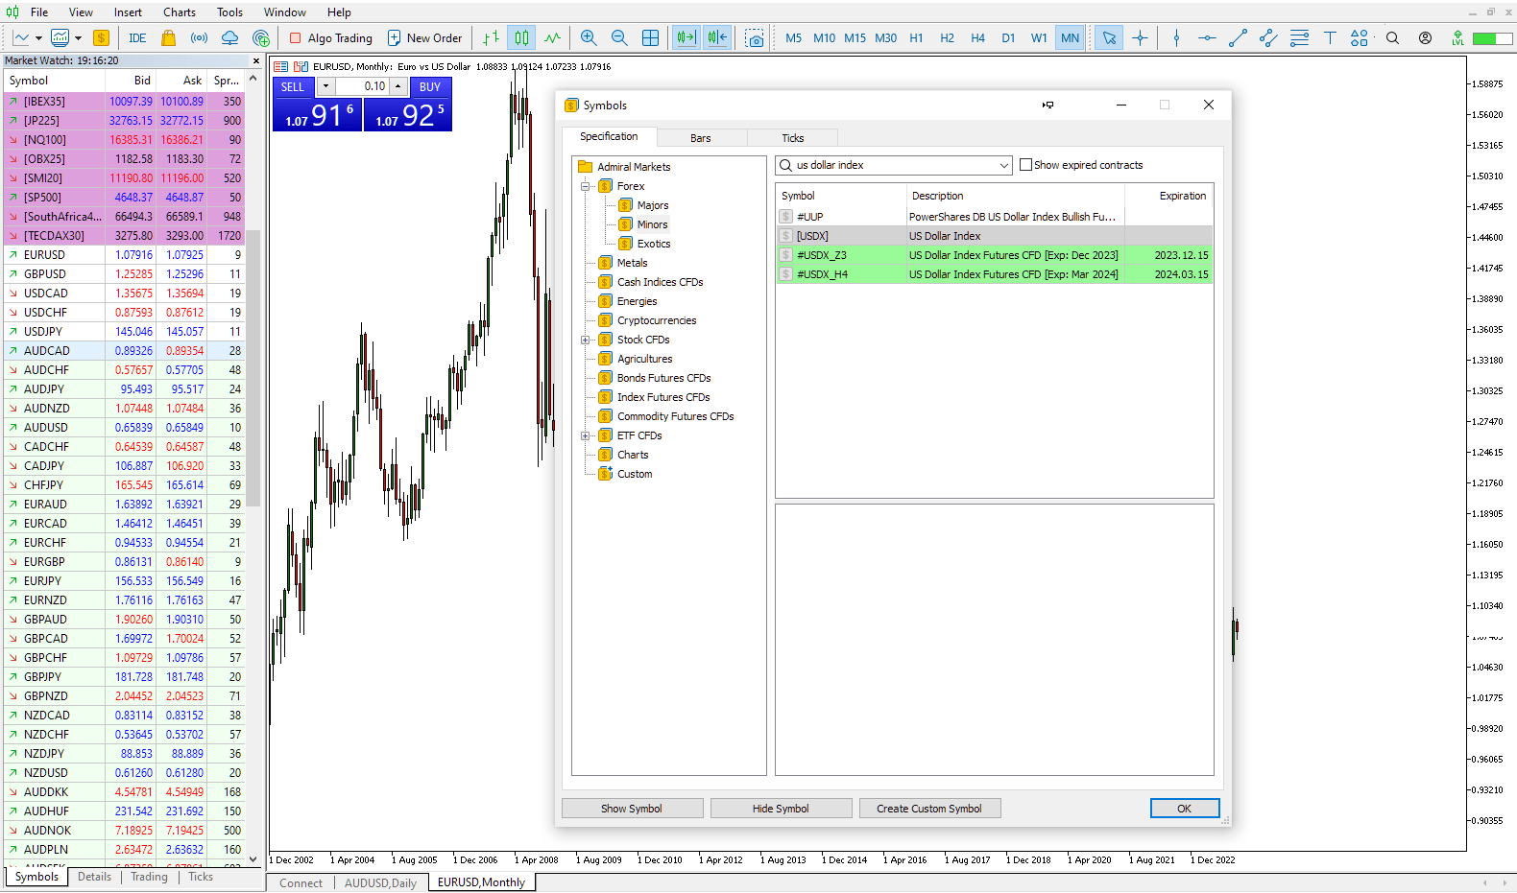Select the text label tool
The image size is (1517, 893).
point(1330,38)
